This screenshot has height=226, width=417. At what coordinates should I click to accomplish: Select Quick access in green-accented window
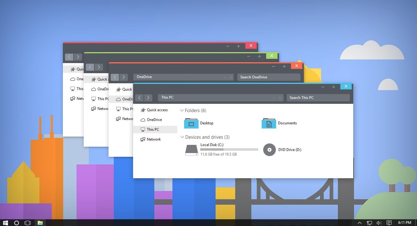pyautogui.click(x=96, y=79)
